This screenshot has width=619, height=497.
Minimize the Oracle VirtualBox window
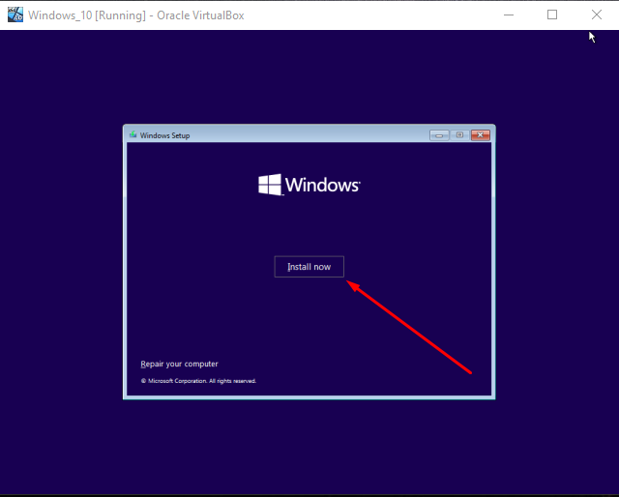tap(509, 15)
